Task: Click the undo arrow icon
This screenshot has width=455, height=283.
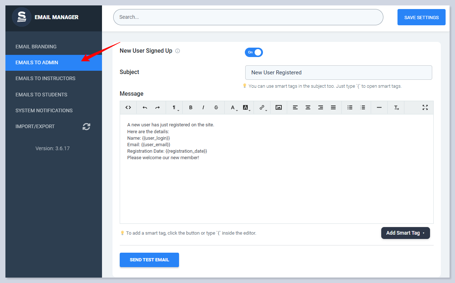Action: (x=145, y=108)
